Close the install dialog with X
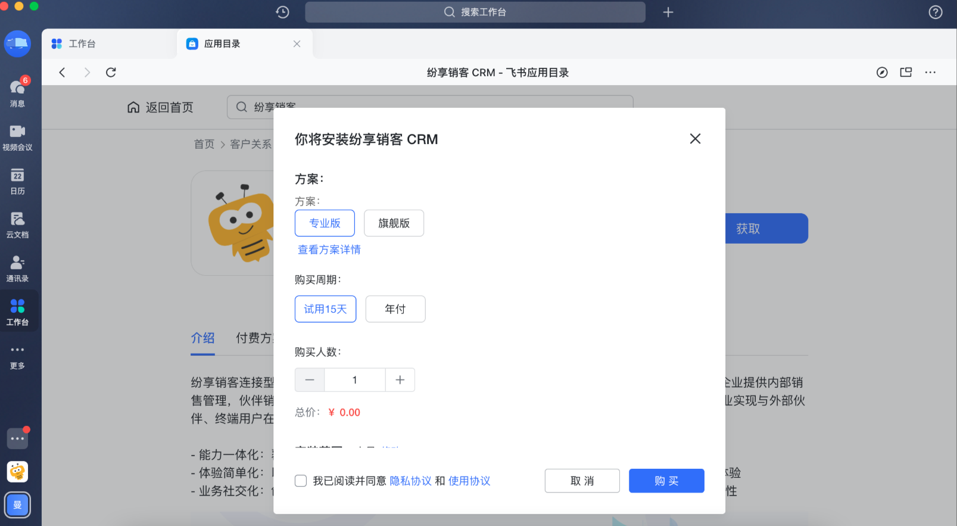Image resolution: width=957 pixels, height=526 pixels. click(695, 139)
